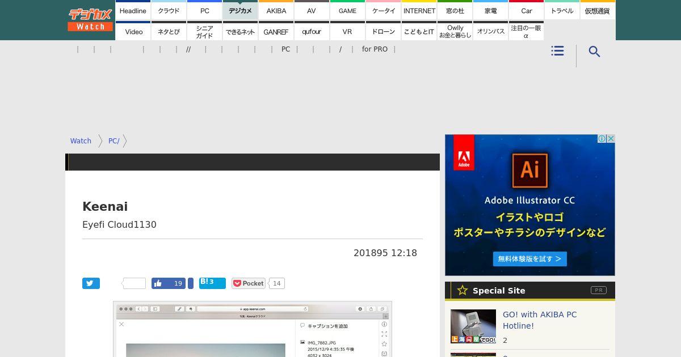The image size is (681, 357).
Task: Open the GANREF tab
Action: [276, 31]
